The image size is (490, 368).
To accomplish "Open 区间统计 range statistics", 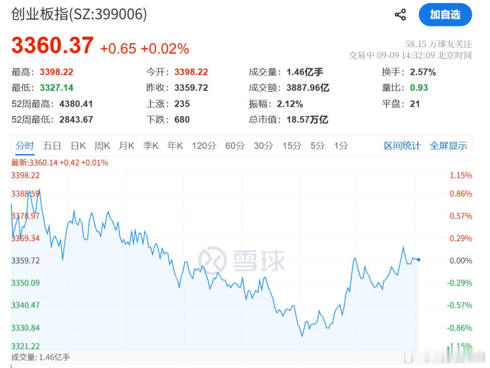I will (402, 146).
